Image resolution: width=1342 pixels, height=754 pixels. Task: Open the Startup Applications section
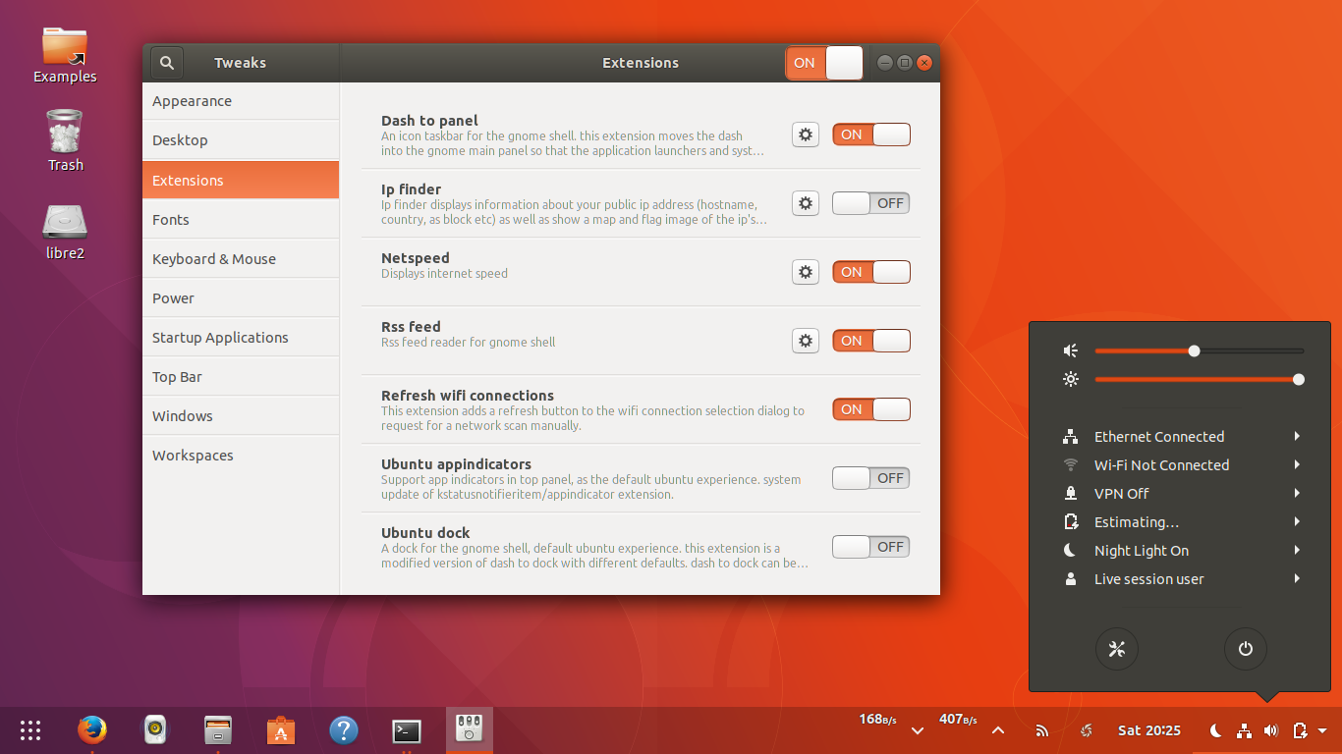[x=241, y=338]
